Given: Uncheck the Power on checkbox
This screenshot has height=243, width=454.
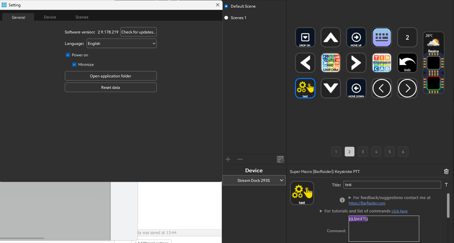Looking at the screenshot, I should click(68, 55).
